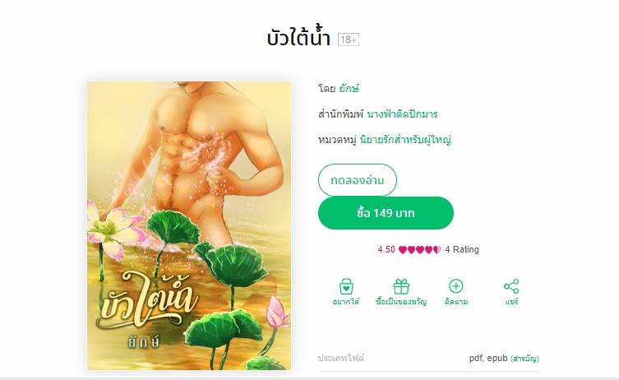Image resolution: width=619 pixels, height=380 pixels.
Task: Click the บัวใต้น้ำ book cover image
Action: tap(189, 225)
